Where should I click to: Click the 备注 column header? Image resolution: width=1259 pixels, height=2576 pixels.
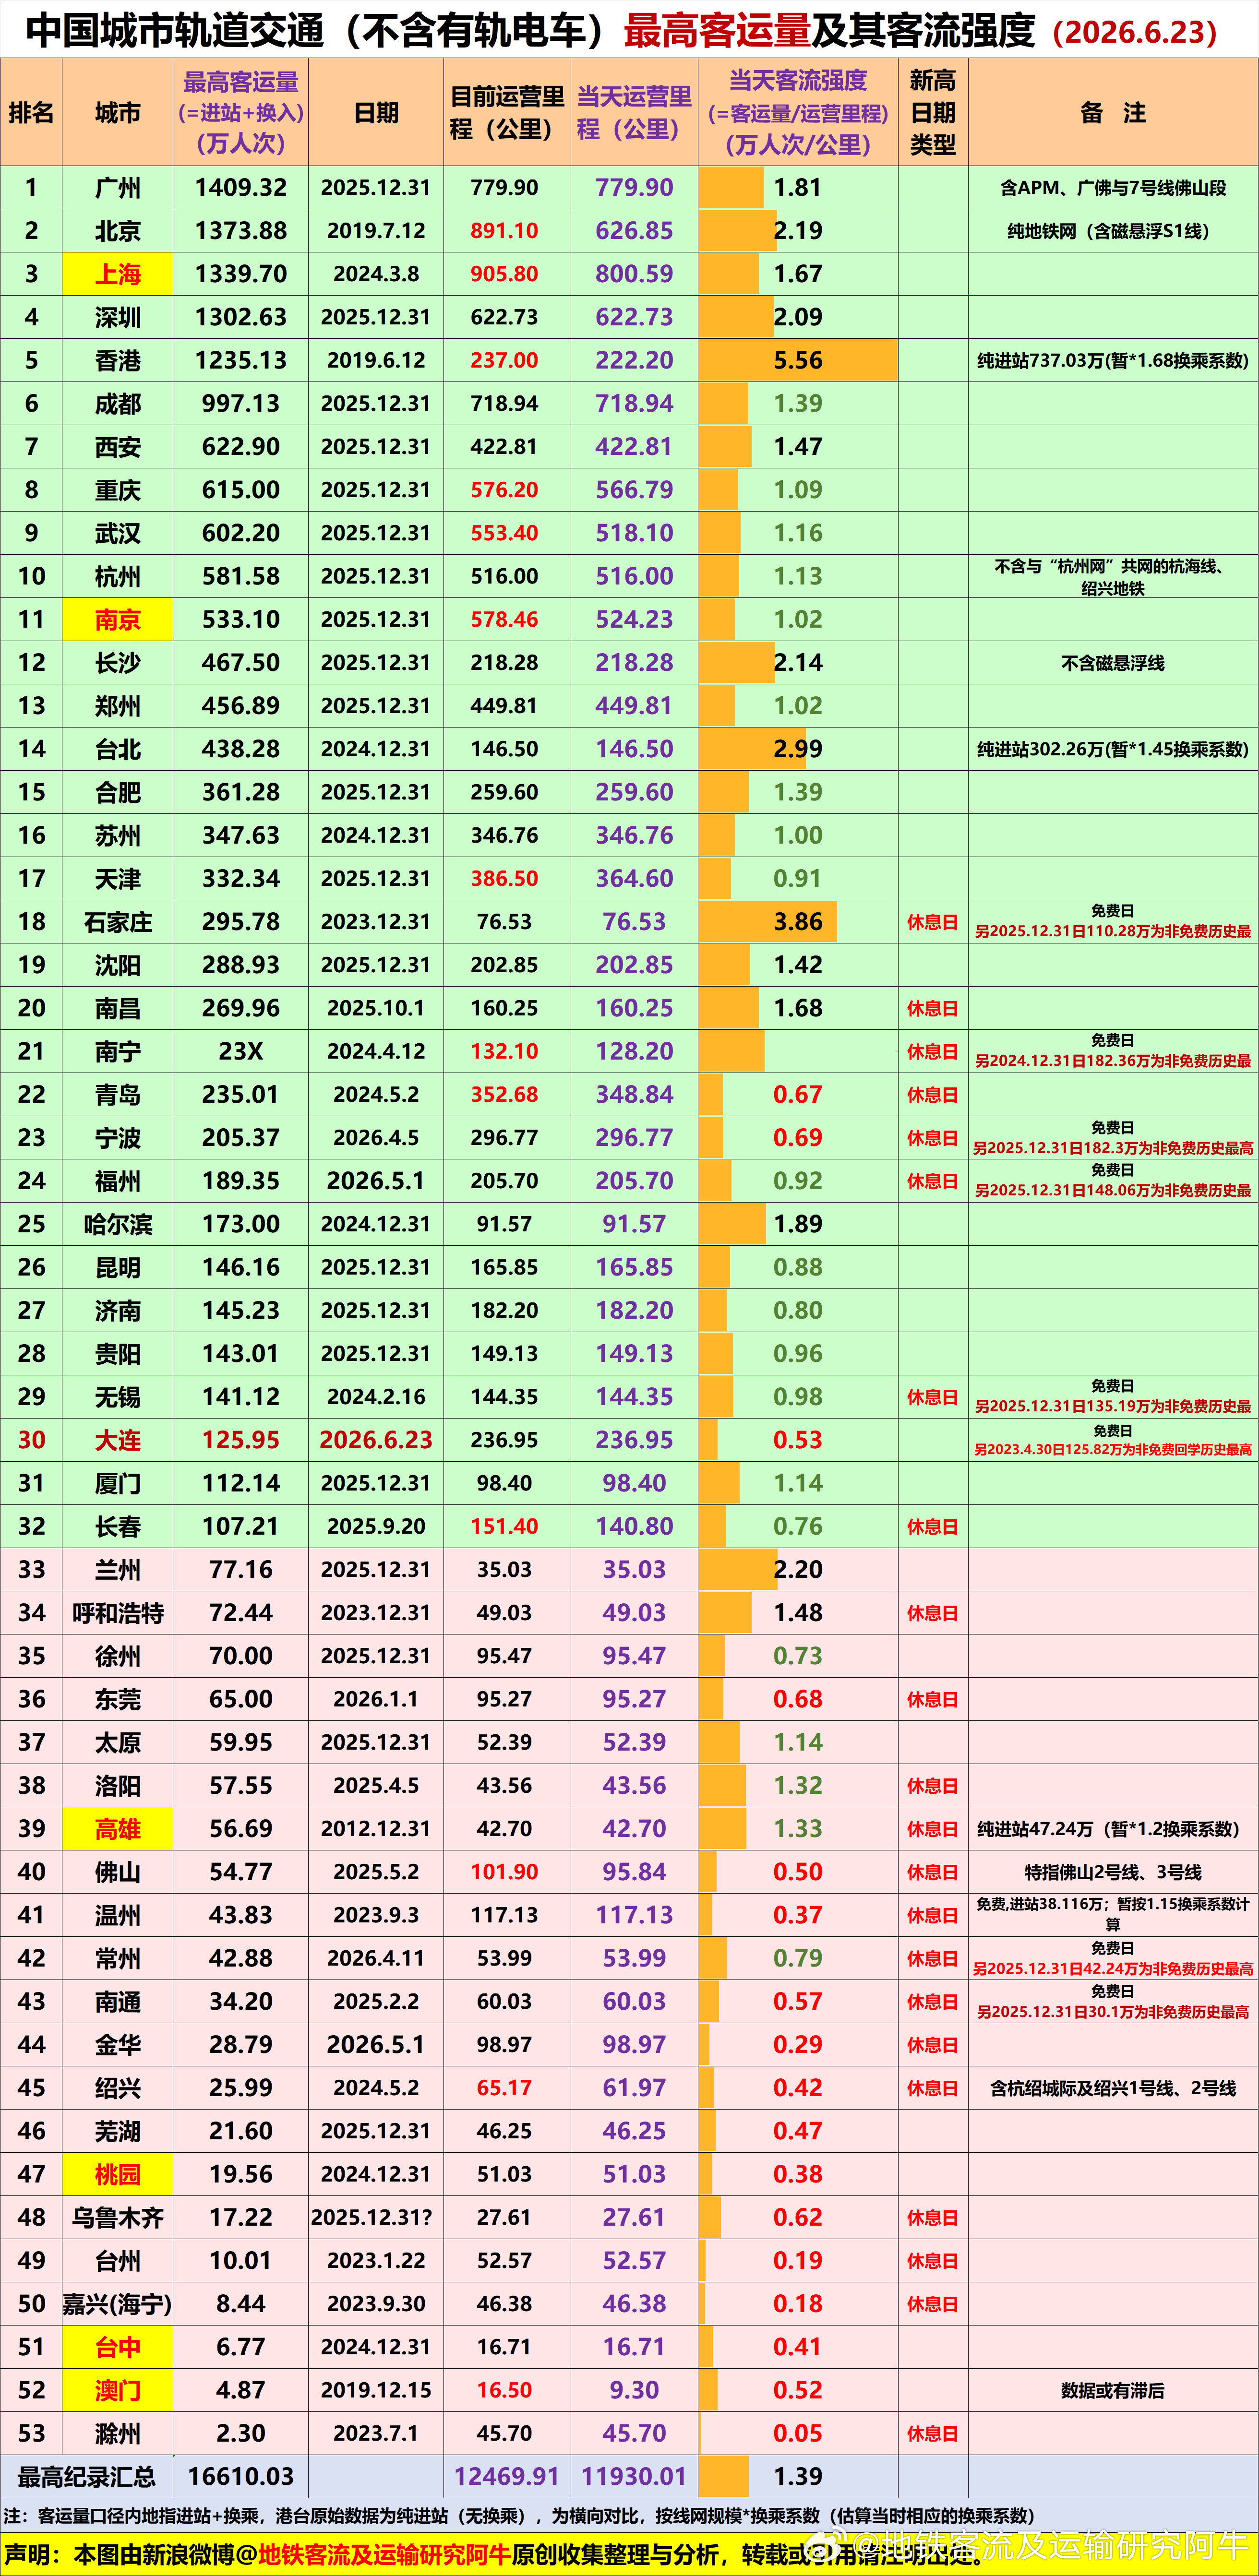click(x=1113, y=112)
